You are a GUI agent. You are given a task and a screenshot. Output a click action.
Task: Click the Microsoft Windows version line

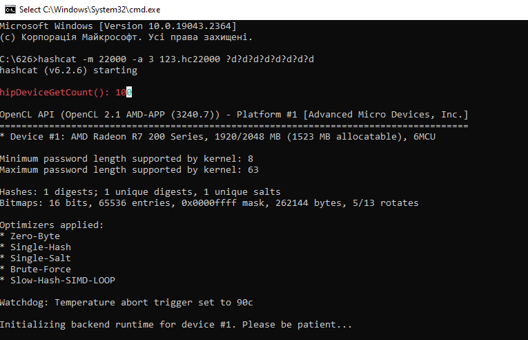[118, 26]
